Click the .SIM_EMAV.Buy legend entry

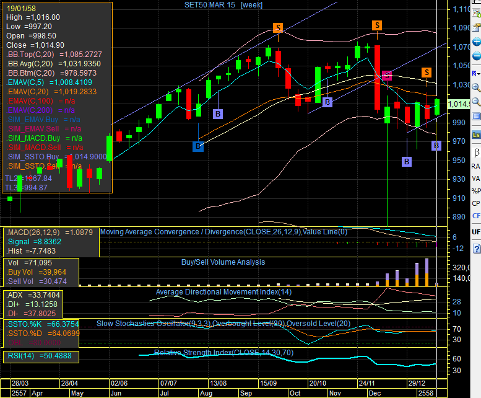tap(43, 120)
